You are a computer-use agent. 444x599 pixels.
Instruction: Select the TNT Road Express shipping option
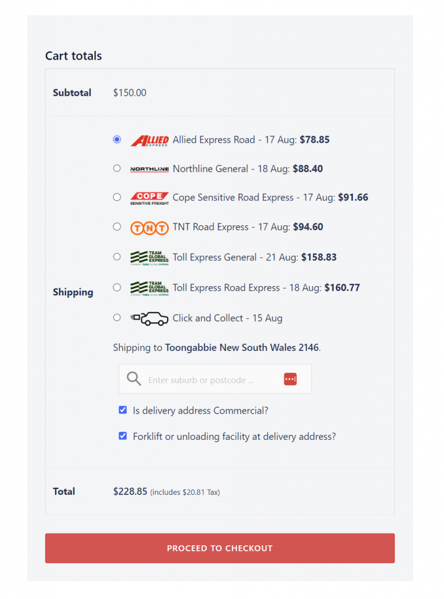pos(116,227)
